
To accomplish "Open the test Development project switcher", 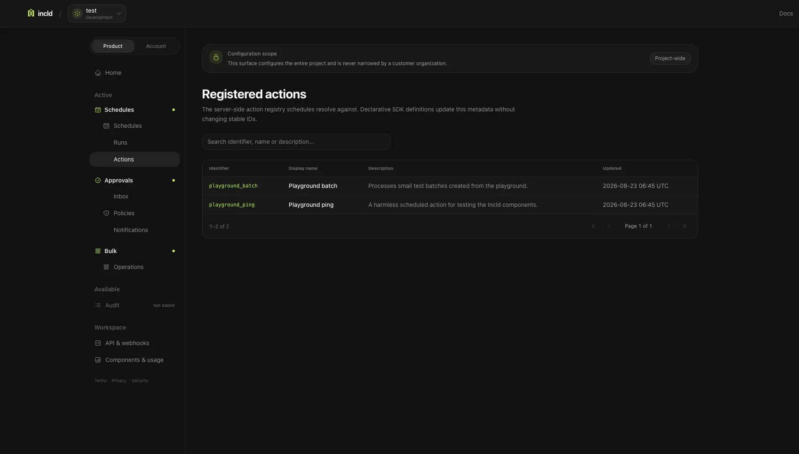I will [97, 13].
